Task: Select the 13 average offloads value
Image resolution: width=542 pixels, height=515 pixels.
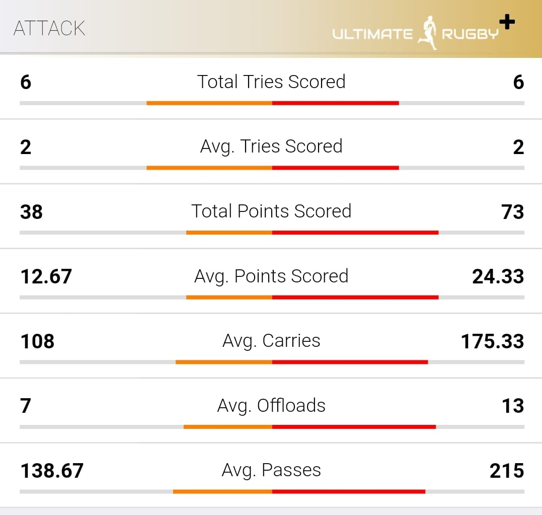Action: pos(513,406)
